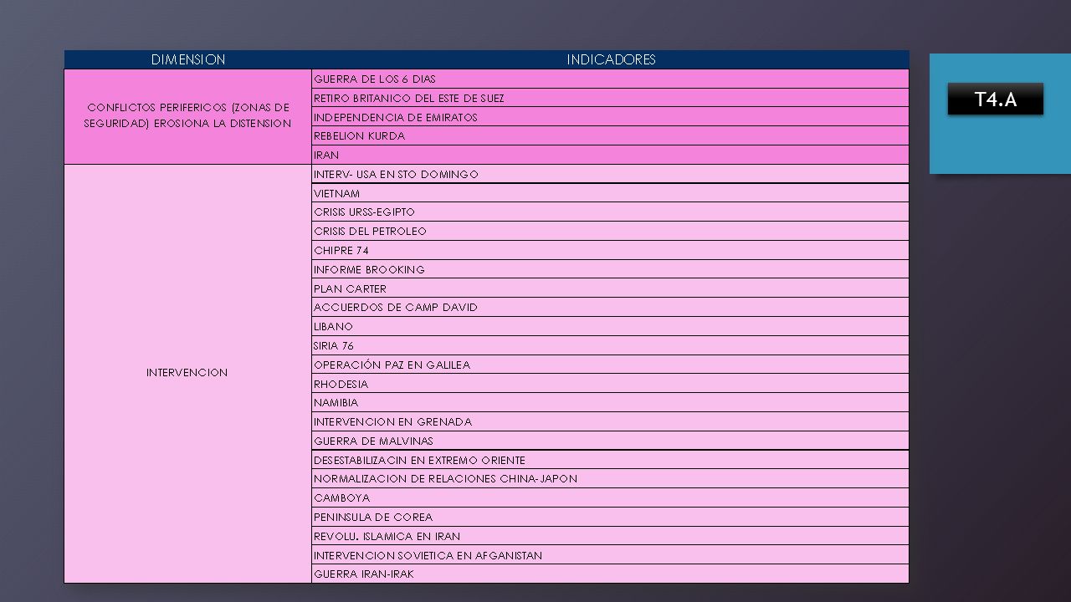Select RETIRO BRITANICO DEL ESTE DE SUEZ
The width and height of the screenshot is (1071, 602).
pos(610,98)
